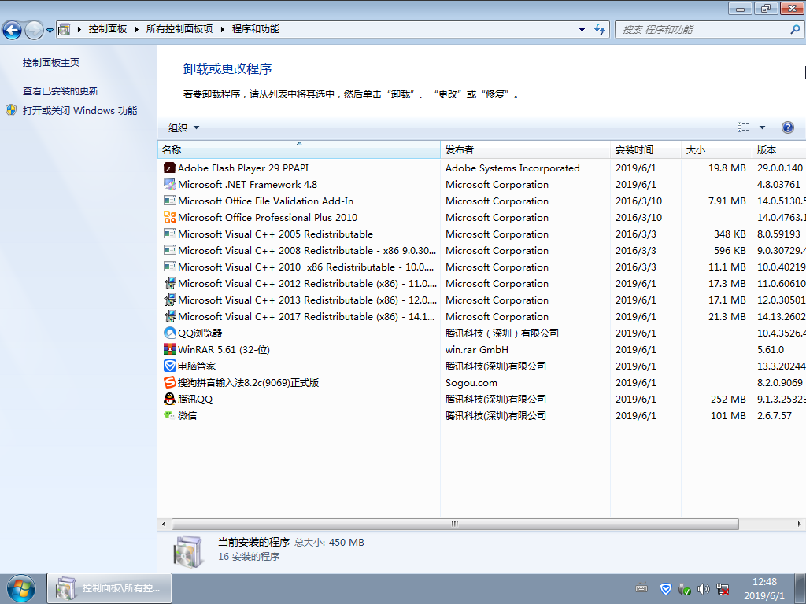This screenshot has height=604, width=806.
Task: Click the search magnifier icon
Action: 795,29
